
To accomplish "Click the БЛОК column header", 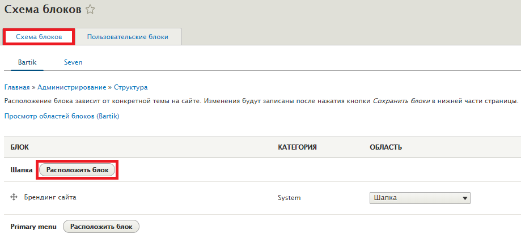I will [20, 147].
